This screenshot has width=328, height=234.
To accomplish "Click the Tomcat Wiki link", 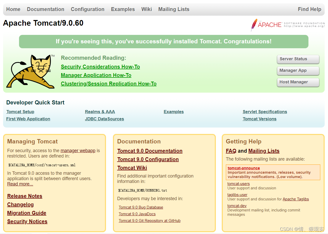I will coord(132,168).
